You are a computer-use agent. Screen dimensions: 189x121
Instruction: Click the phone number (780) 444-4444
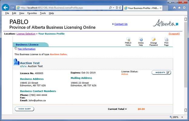(38, 95)
